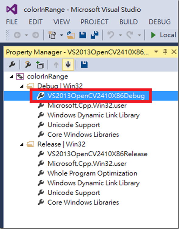Select the colorInRange project tree item
This screenshot has height=229, width=179.
[47, 77]
